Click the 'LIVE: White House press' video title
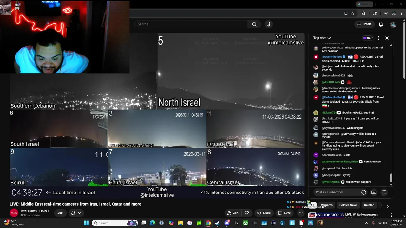406x228 pixels. pyautogui.click(x=362, y=215)
